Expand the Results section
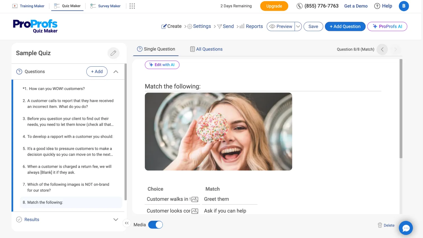The image size is (423, 238). 116,219
